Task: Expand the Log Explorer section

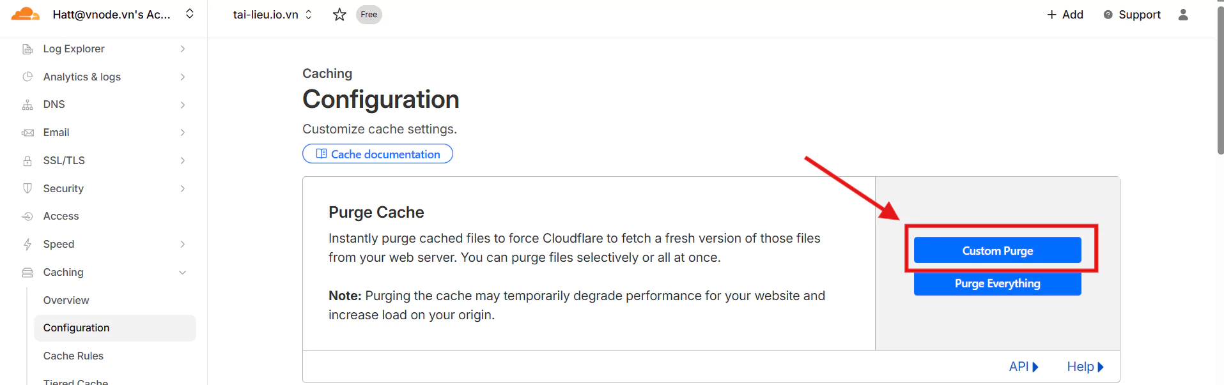Action: pos(182,49)
